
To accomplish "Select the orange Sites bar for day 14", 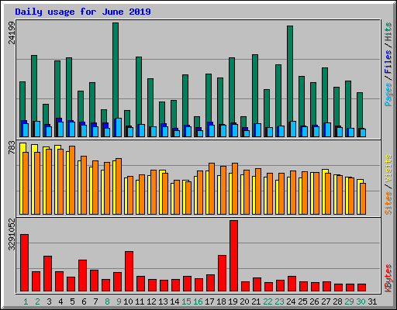I will click(177, 198).
